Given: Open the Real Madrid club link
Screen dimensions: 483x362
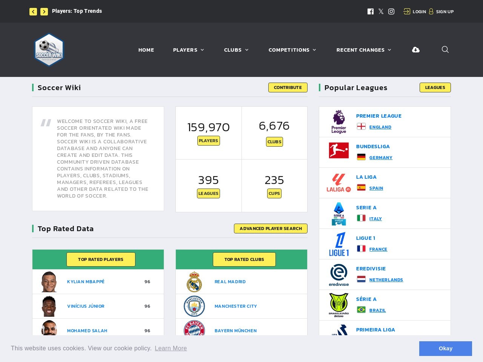Looking at the screenshot, I should coord(230,282).
